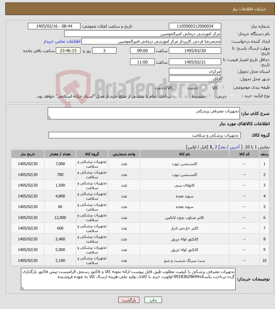Click the تعداد / مقدار column header

[60, 154]
